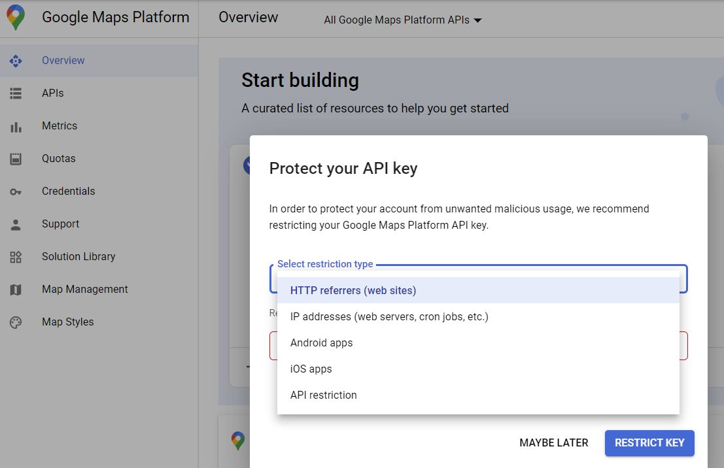This screenshot has height=468, width=724.
Task: Click the Solution Library widgets icon
Action: tap(16, 257)
